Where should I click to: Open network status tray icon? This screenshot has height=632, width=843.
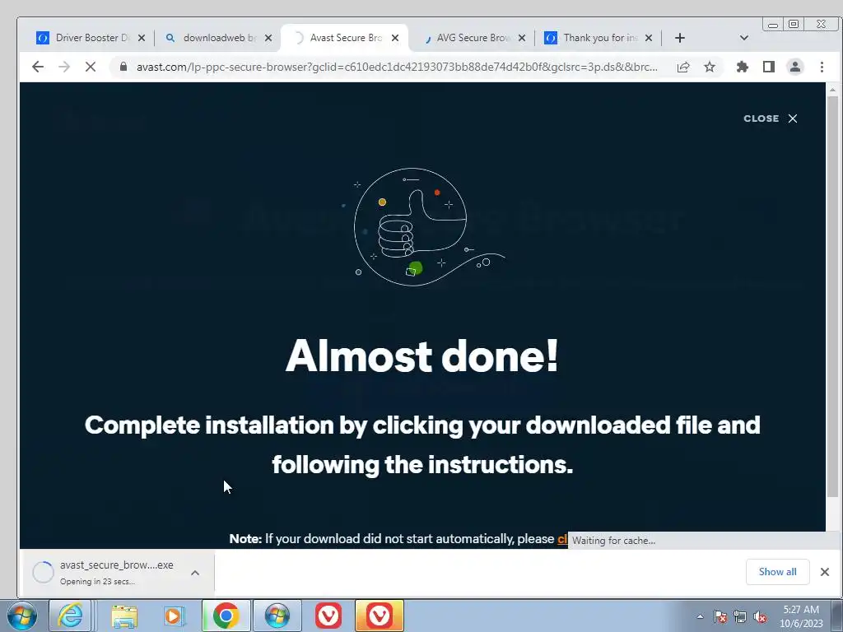(x=740, y=616)
